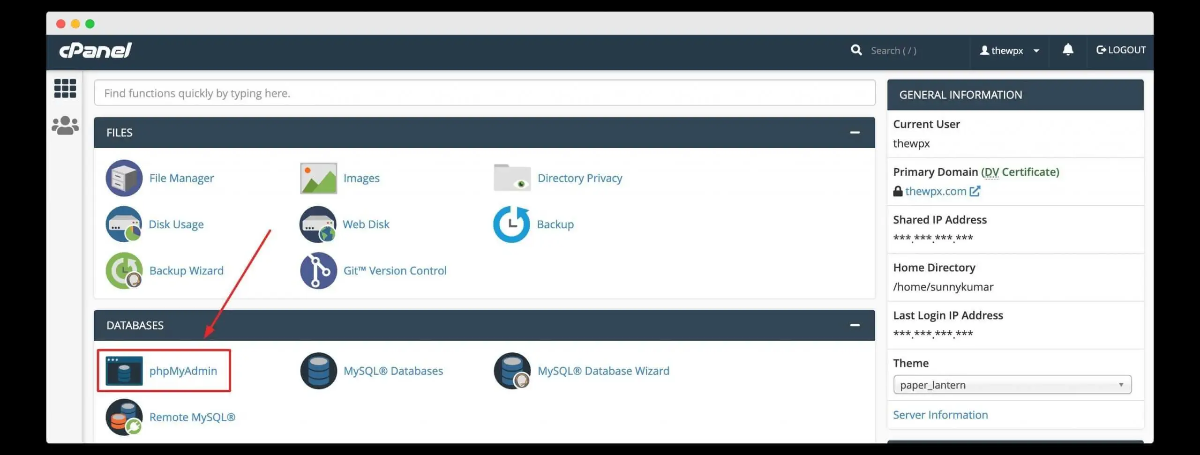Switch to the user manager sidebar view
Image resolution: width=1200 pixels, height=455 pixels.
(x=65, y=125)
